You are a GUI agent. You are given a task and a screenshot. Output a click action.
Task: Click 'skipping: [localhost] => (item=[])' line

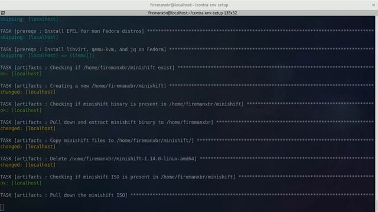click(47, 55)
